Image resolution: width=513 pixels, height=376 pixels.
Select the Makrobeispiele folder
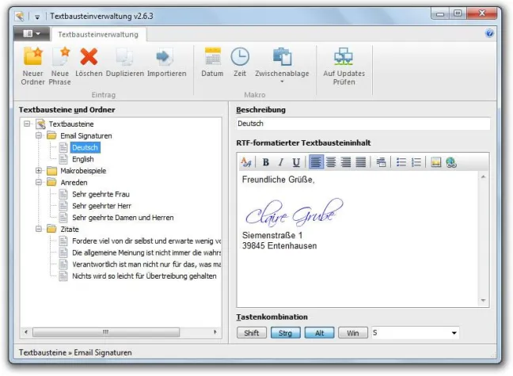83,171
